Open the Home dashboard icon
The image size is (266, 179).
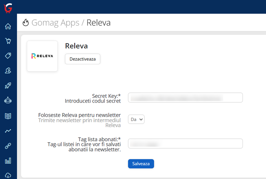[x=8, y=26]
